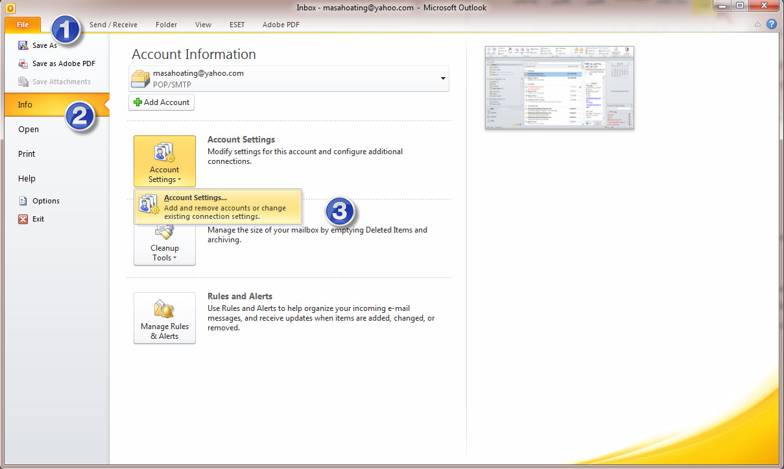This screenshot has height=469, width=784.
Task: Open Outlook Help via the blue question mark
Action: 771,24
